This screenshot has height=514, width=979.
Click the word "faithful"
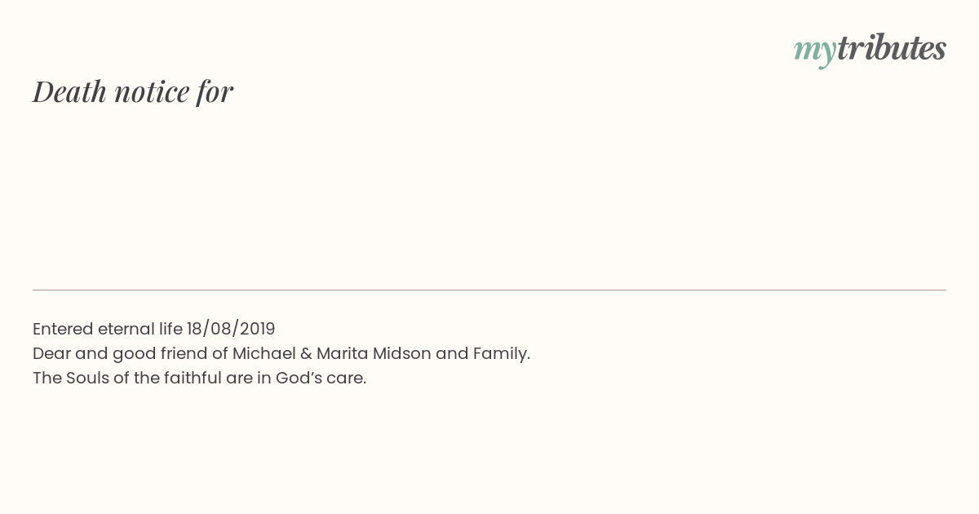[x=190, y=378]
